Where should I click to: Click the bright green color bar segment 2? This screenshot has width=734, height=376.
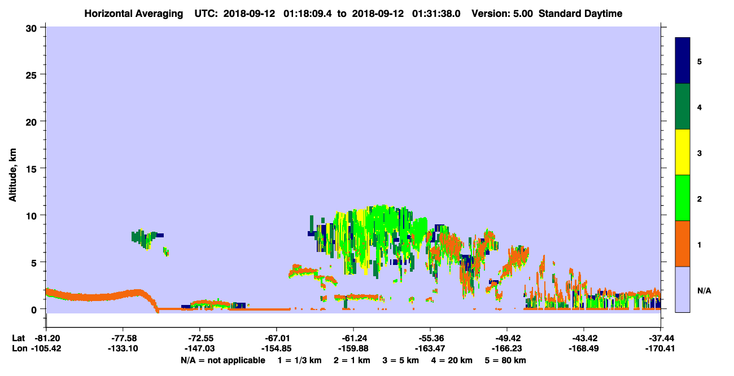[x=683, y=198]
